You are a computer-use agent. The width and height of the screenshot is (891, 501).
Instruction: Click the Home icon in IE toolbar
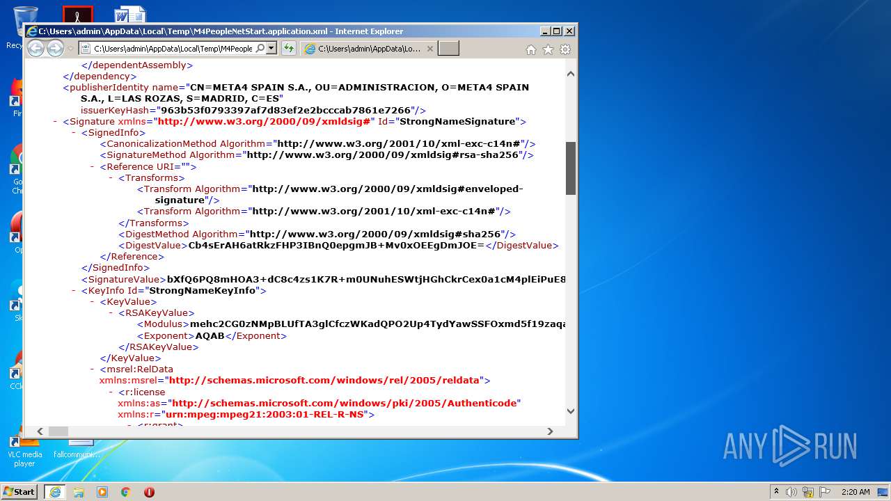coord(531,49)
